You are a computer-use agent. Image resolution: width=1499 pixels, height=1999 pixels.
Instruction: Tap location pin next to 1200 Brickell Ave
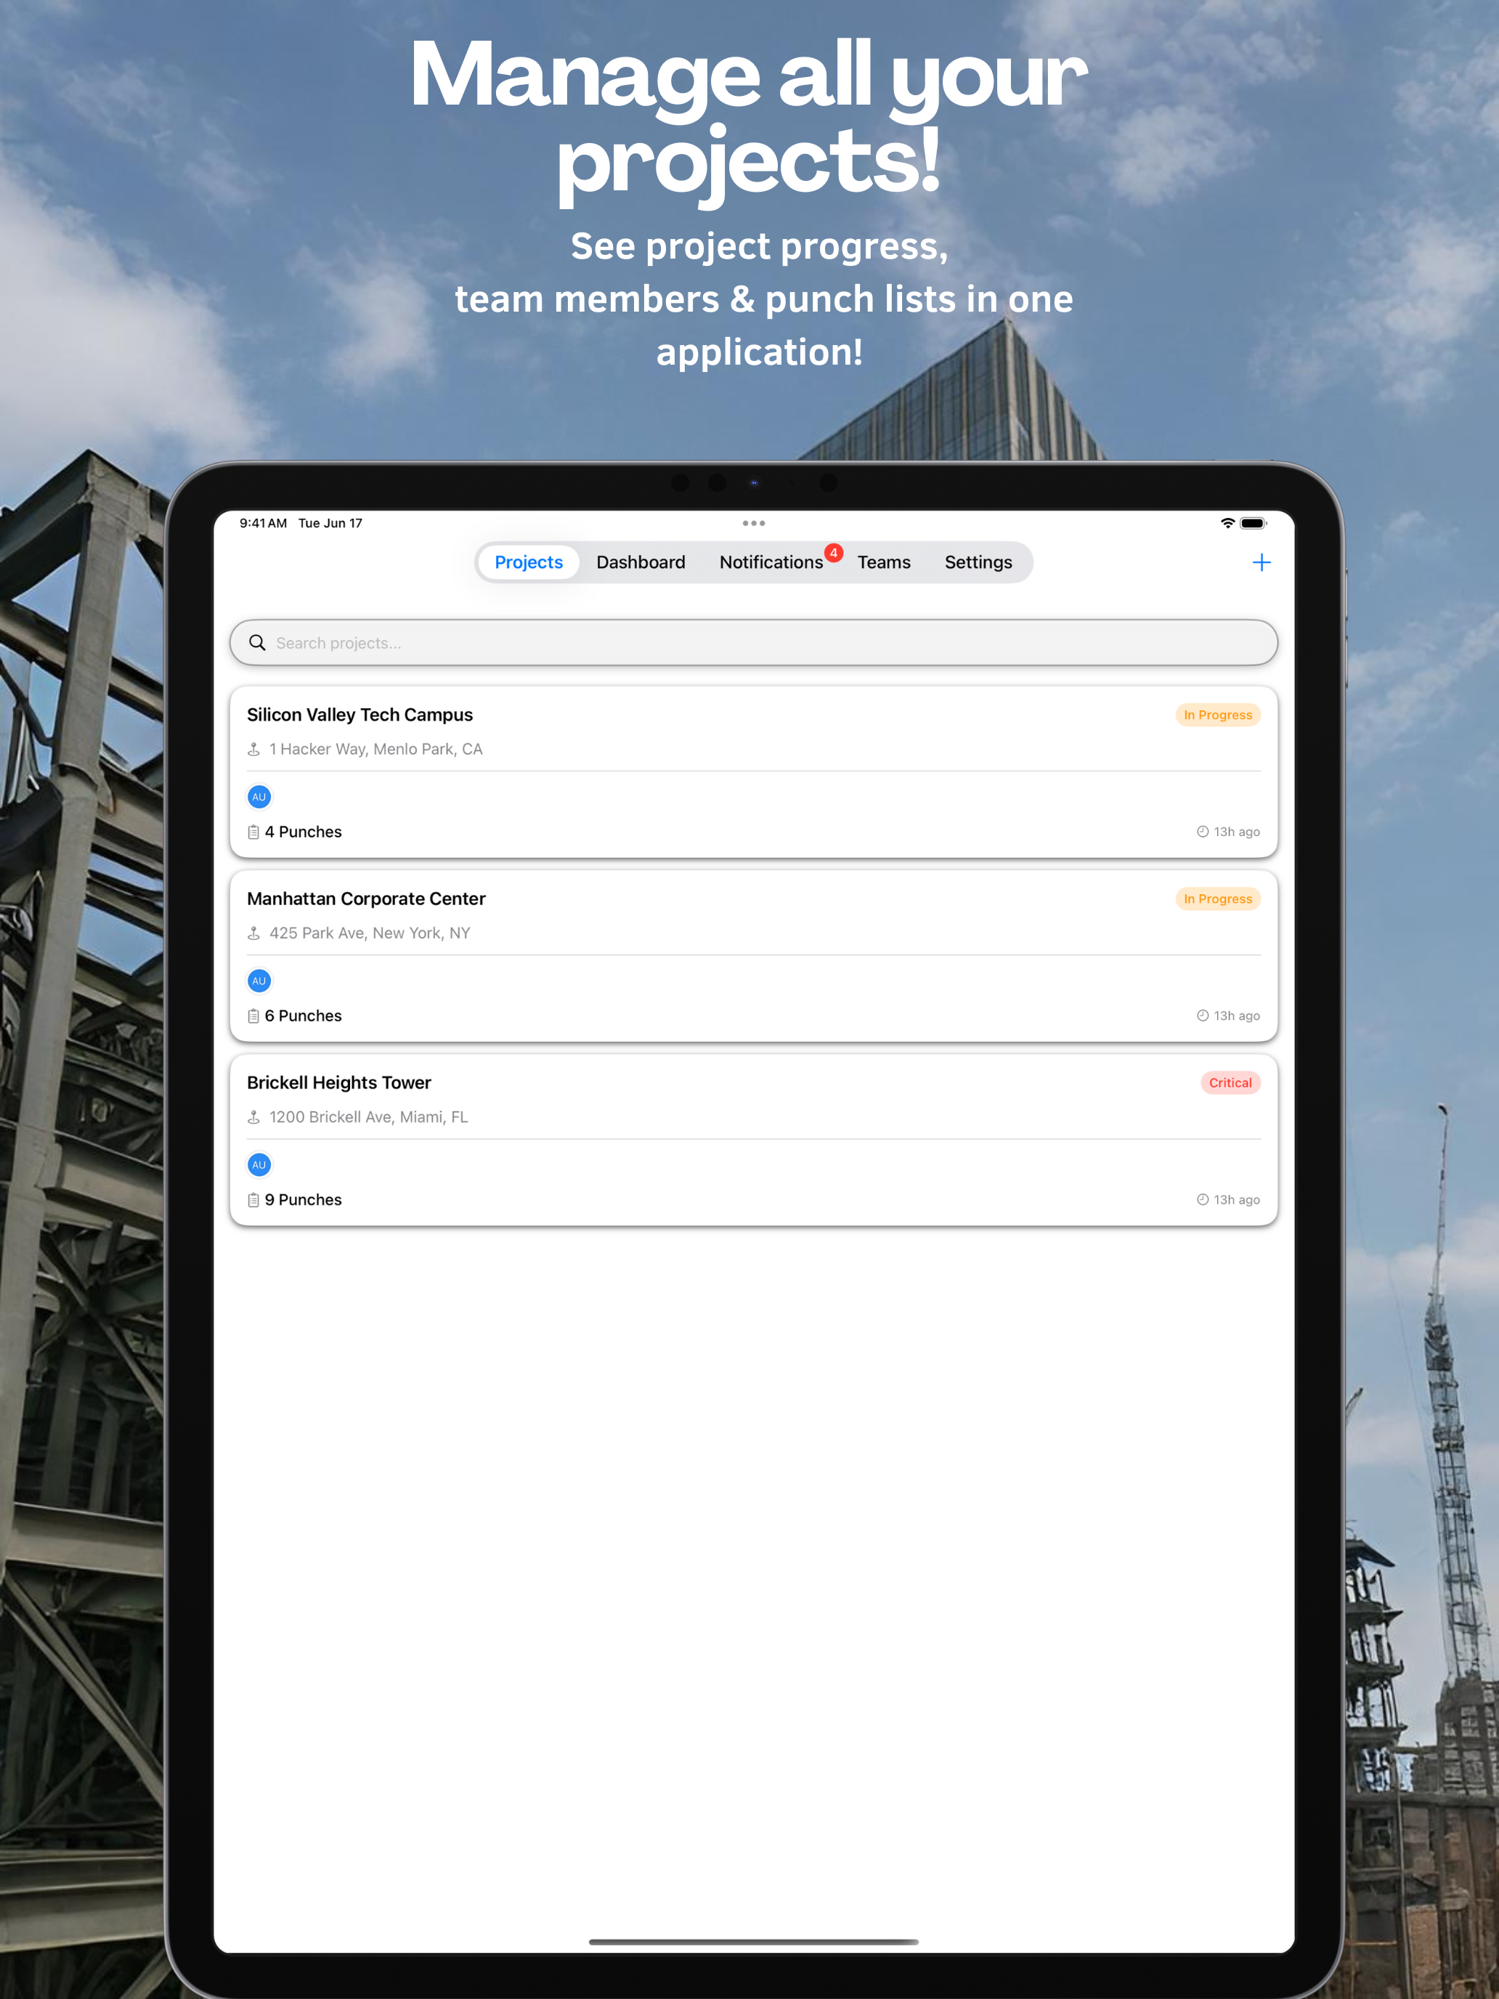coord(254,1117)
